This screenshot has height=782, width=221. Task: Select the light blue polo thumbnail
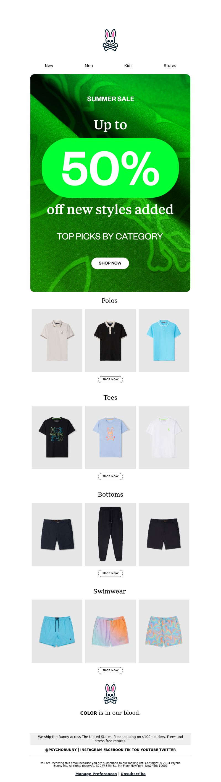(x=164, y=340)
